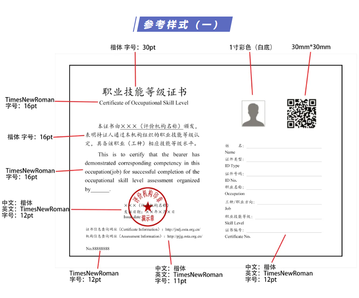
Task: Select the subtitle "Certificate of Occupational Skill Level"
Action: coord(144,103)
